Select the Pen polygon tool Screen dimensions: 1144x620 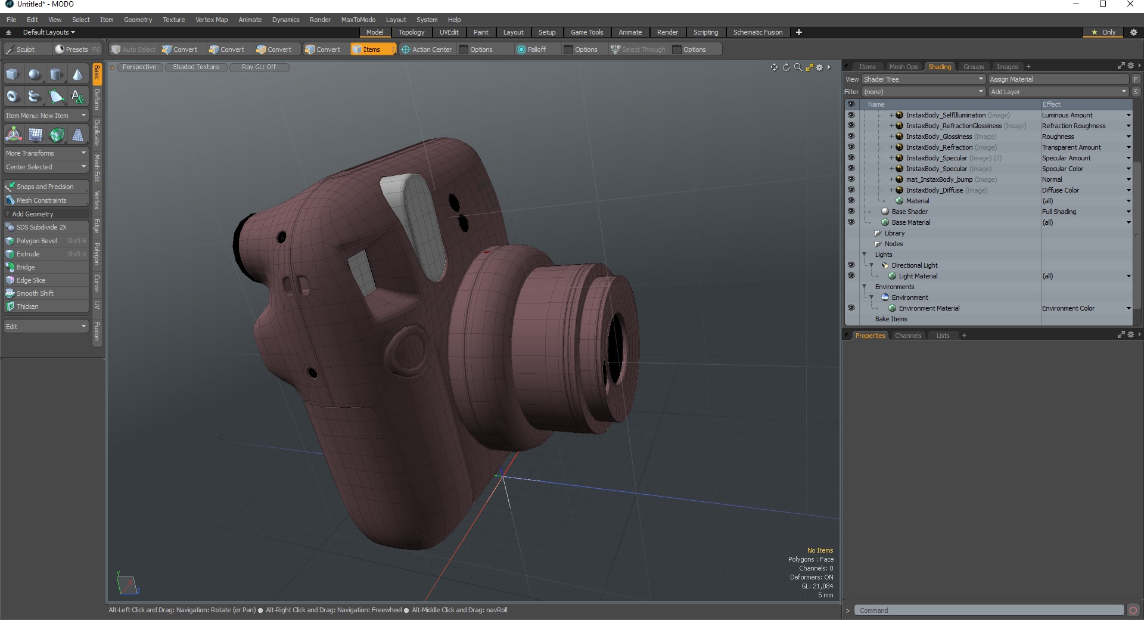(56, 96)
